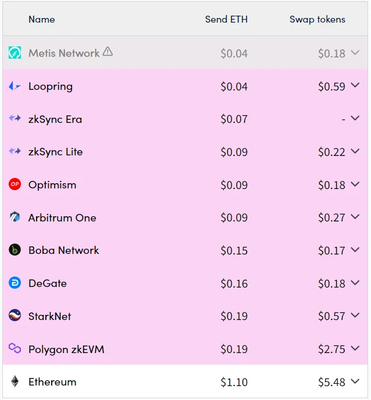This screenshot has height=400, width=371.
Task: Click the zkSync Era arrows icon
Action: click(x=15, y=118)
